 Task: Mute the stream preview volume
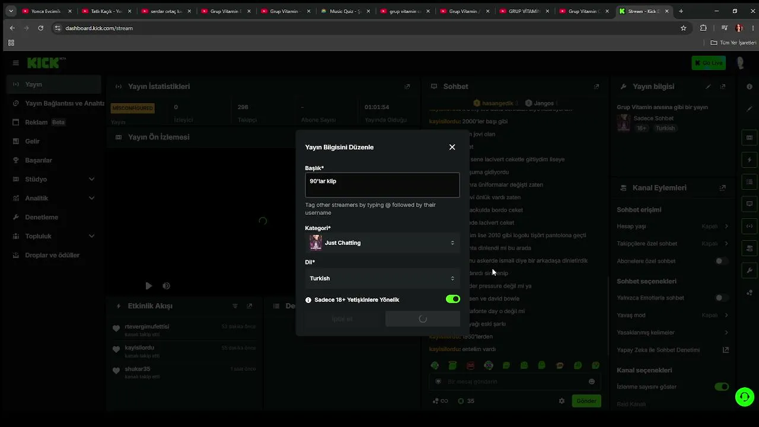click(167, 286)
